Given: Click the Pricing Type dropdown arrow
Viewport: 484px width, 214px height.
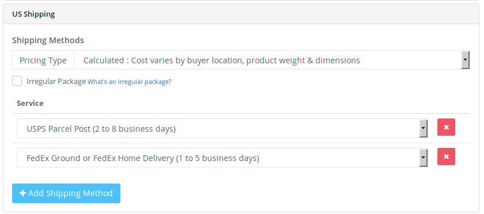Looking at the screenshot, I should (465, 60).
